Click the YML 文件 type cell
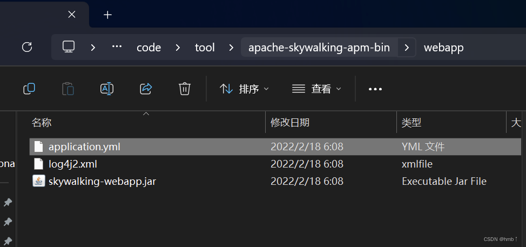Screen dimensions: 526x247 423,146
